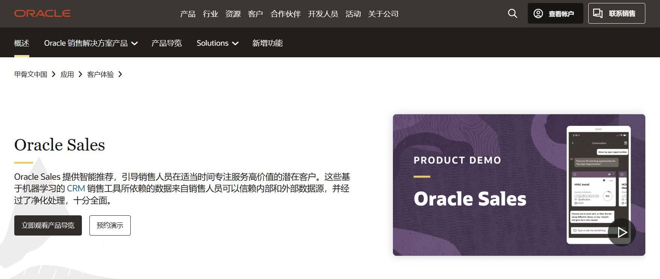Open the 客户 menu
This screenshot has width=660, height=279.
tap(255, 14)
